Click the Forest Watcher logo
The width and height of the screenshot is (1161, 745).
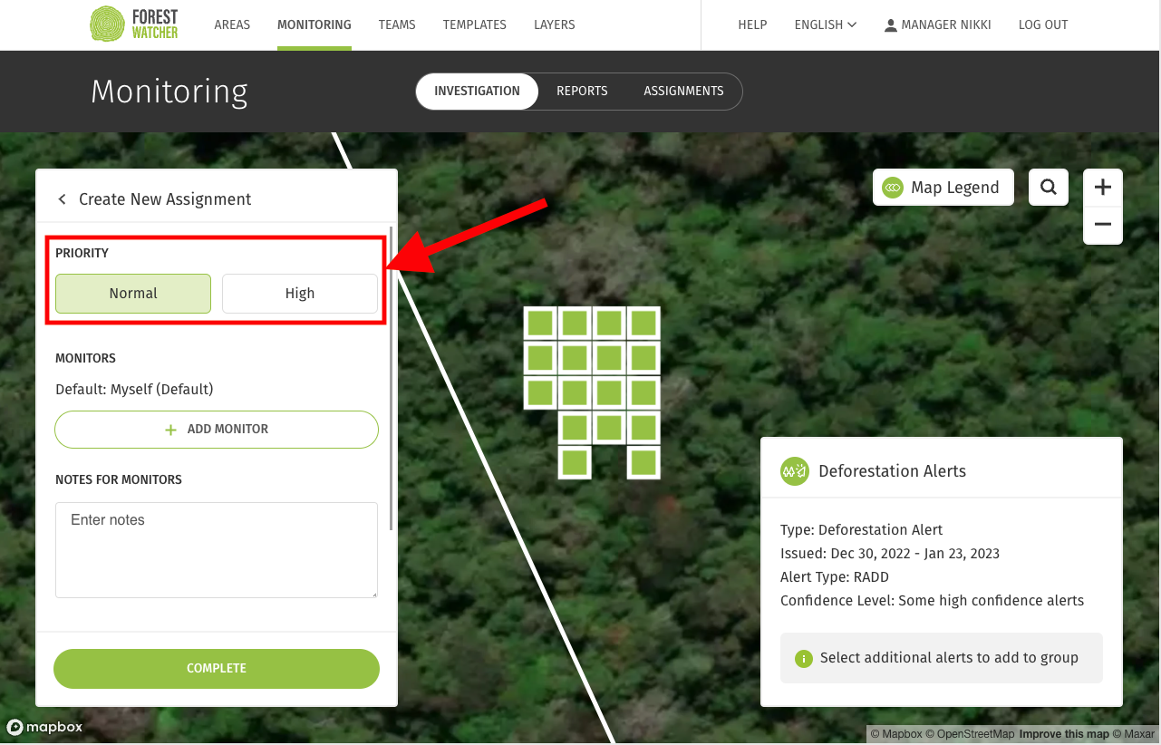coord(133,24)
